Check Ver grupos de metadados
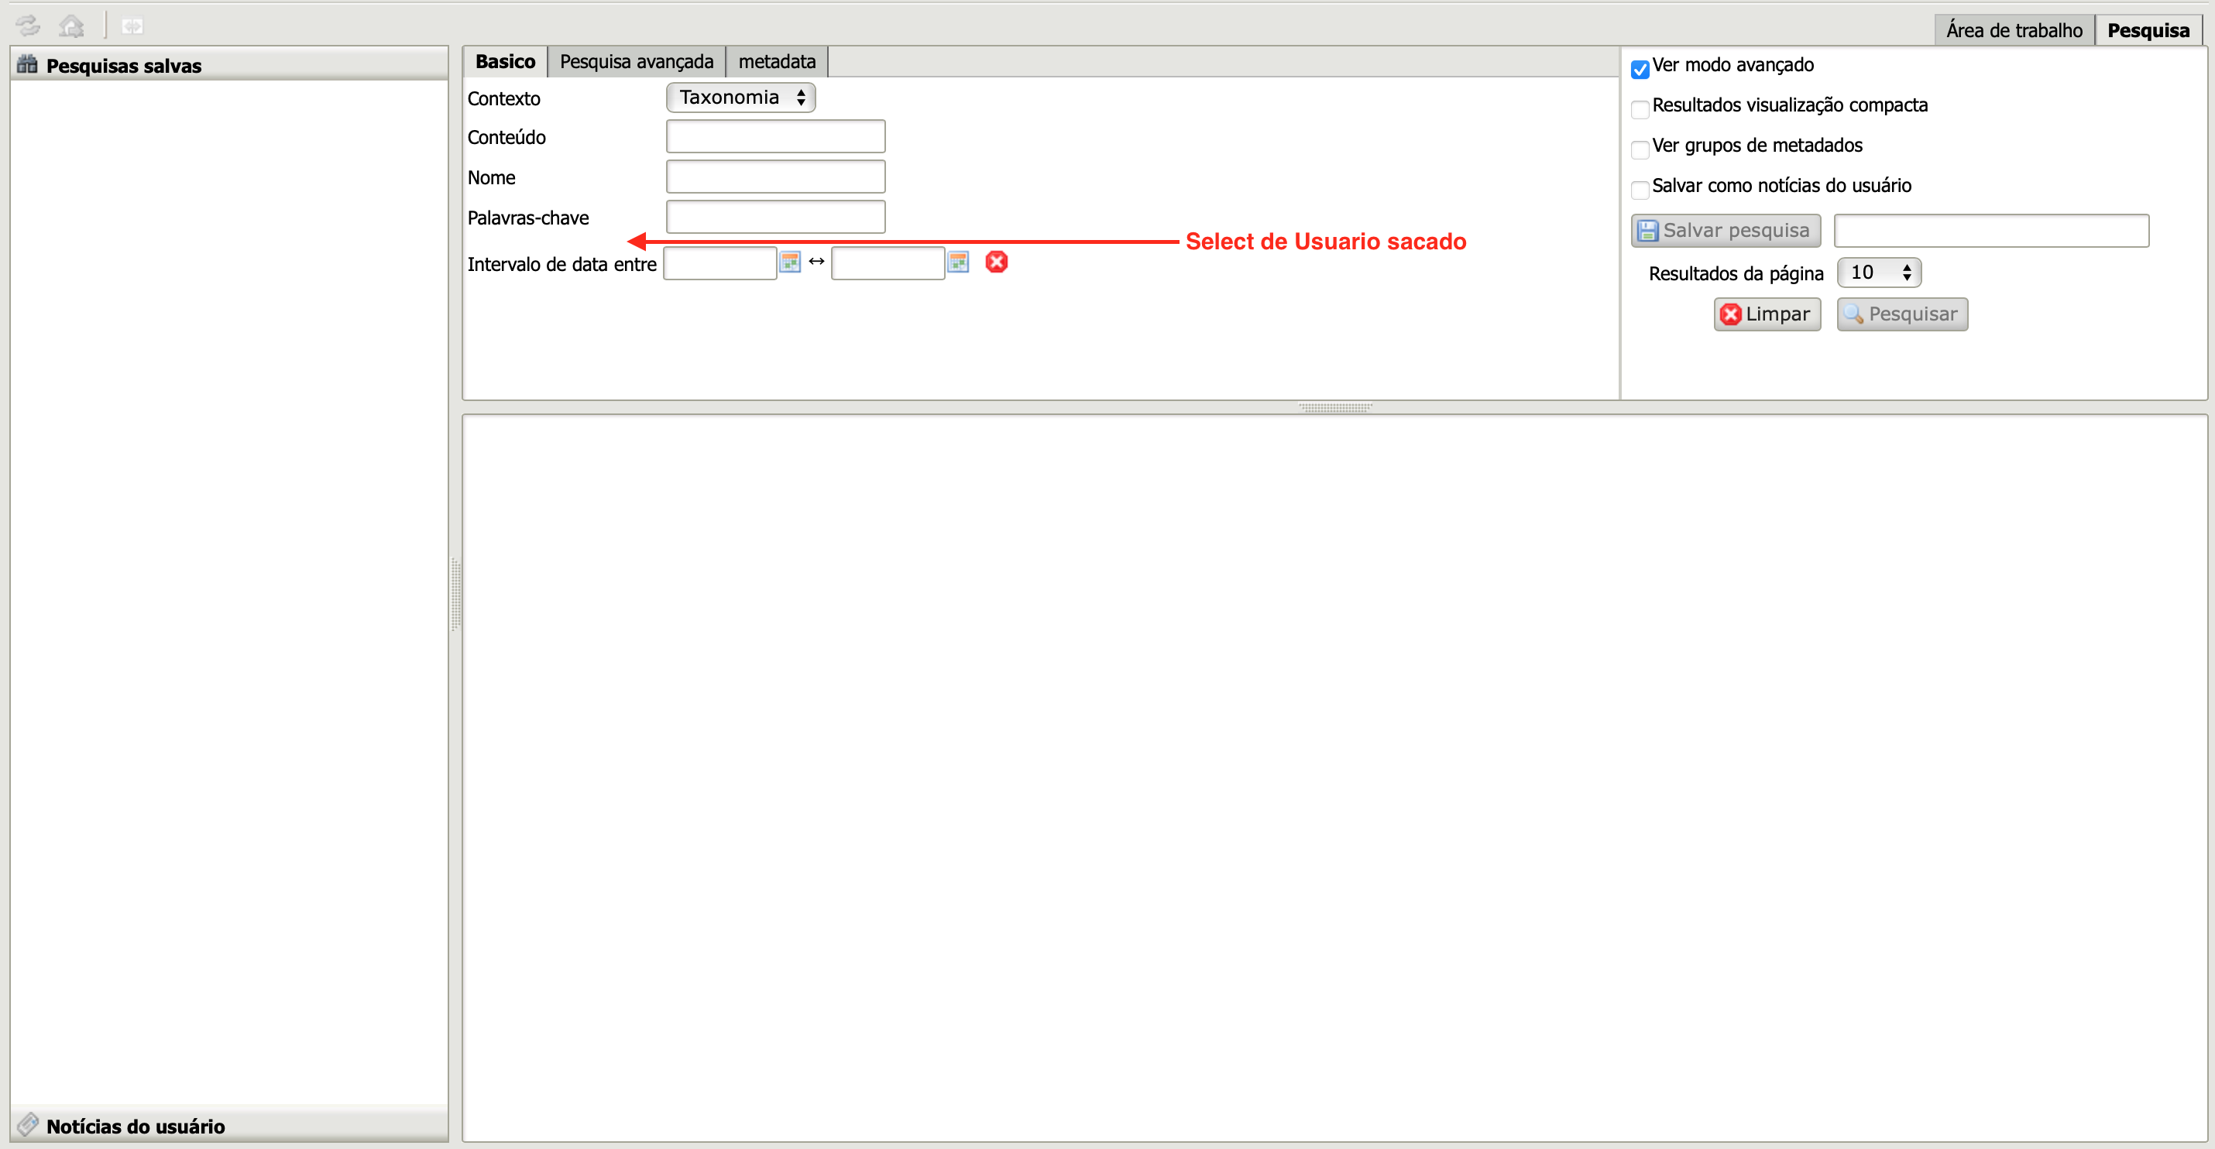This screenshot has height=1149, width=2215. (x=1639, y=149)
